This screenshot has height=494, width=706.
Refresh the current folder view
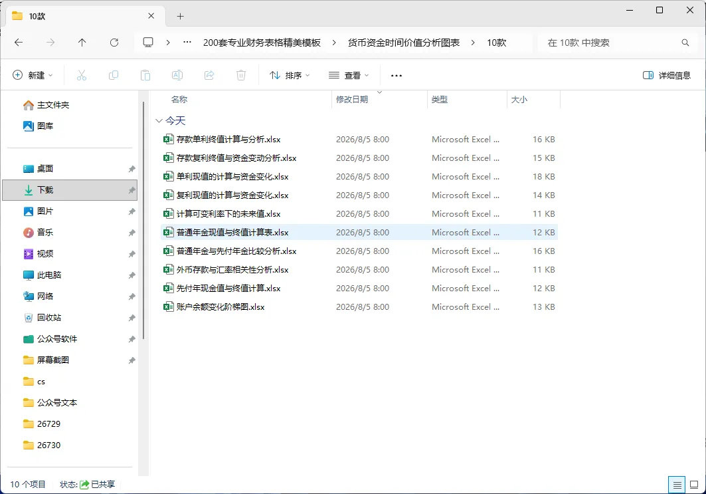point(114,43)
